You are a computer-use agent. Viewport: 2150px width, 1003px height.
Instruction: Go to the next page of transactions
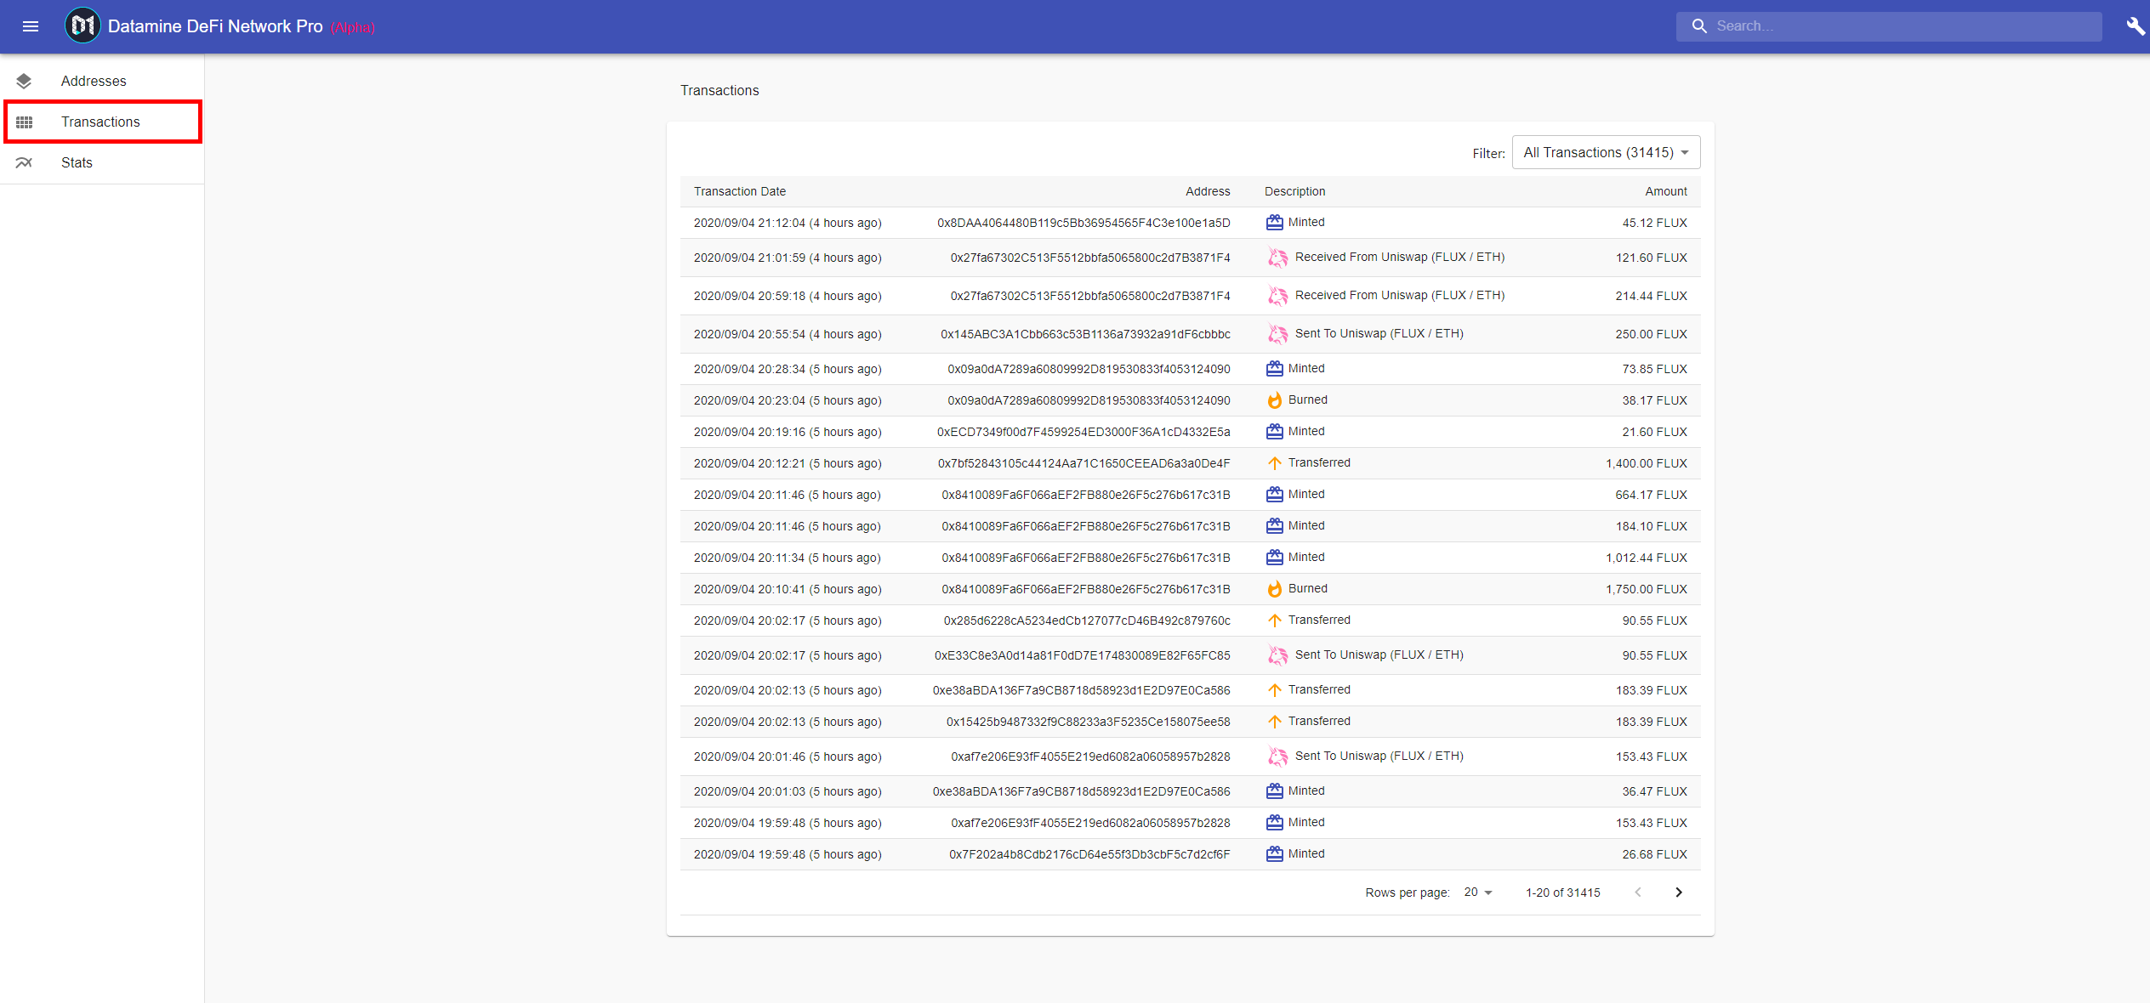tap(1678, 892)
